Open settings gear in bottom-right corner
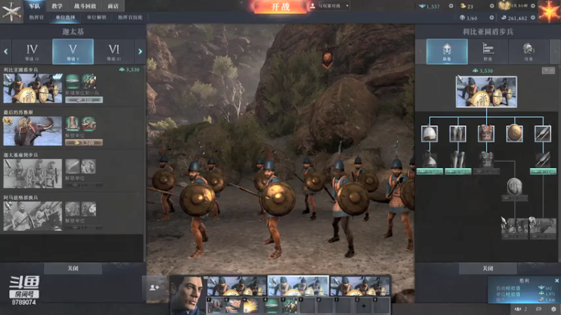 click(x=554, y=309)
